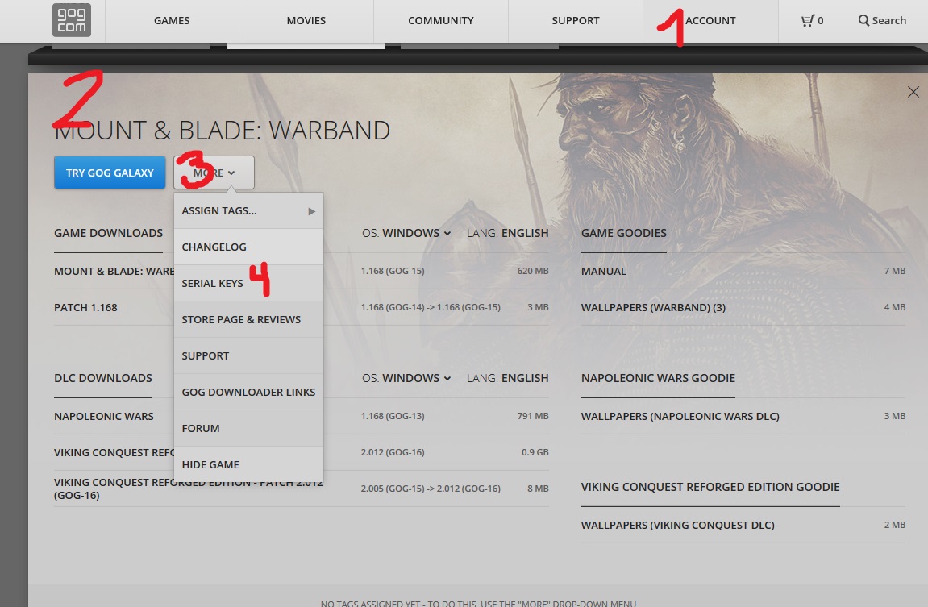Choose STORE PAGE & REVIEWS menu entry
This screenshot has height=607, width=928.
click(248, 319)
